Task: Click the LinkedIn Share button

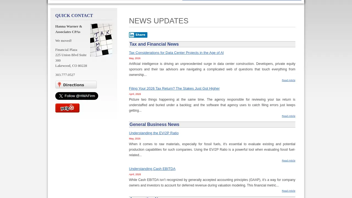Action: point(138,35)
